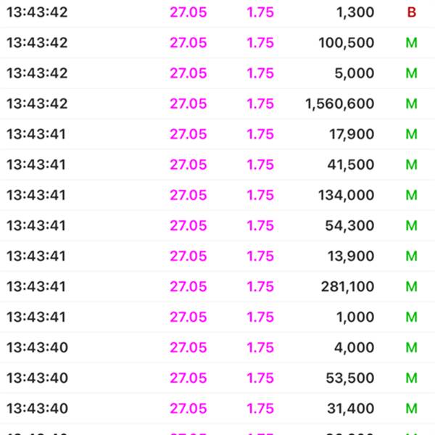Viewport: 435px width, 435px height.
Task: Select the 13,900 volume trade row
Action: pos(217,256)
